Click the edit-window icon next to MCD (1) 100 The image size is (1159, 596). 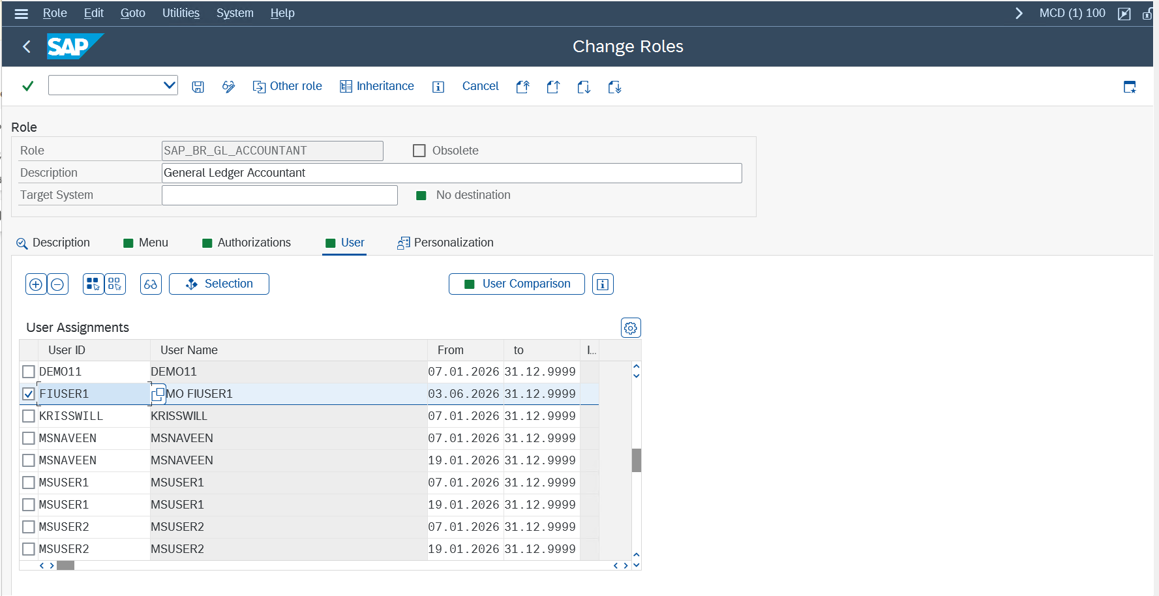click(x=1124, y=14)
